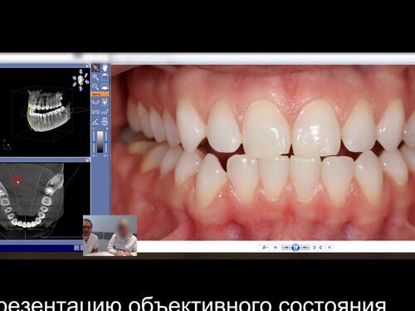Select the arrow pointer tool
The height and width of the screenshot is (311, 415).
95,67
